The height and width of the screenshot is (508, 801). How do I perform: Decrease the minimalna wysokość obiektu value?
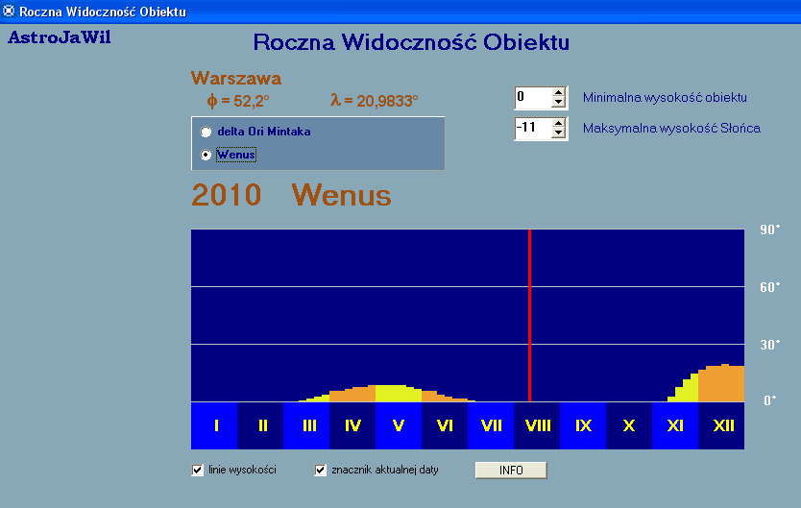tap(558, 103)
